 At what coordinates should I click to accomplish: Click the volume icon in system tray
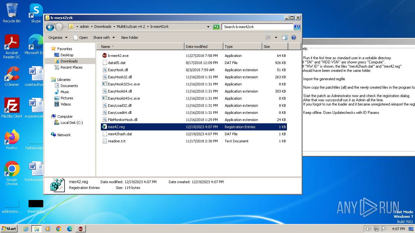(368, 229)
